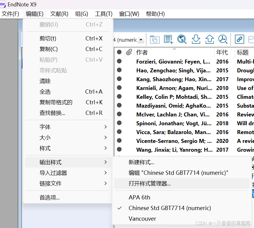254x228 pixels.
Task: Choose 新建样式... in submenu
Action: pos(182,162)
